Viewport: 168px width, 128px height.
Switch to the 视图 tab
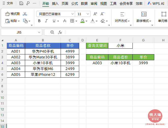point(104,4)
